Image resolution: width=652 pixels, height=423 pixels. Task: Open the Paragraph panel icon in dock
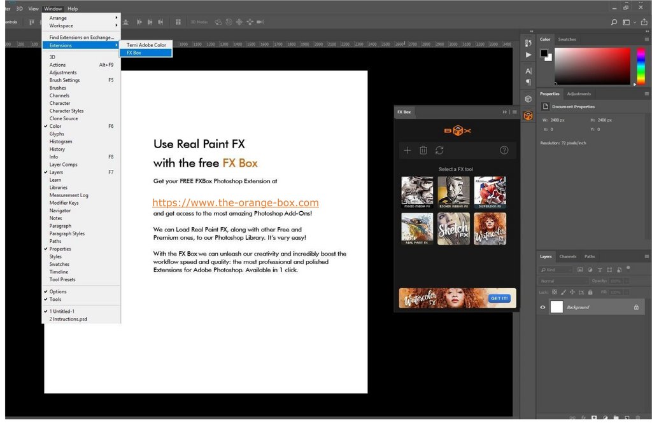pyautogui.click(x=528, y=82)
